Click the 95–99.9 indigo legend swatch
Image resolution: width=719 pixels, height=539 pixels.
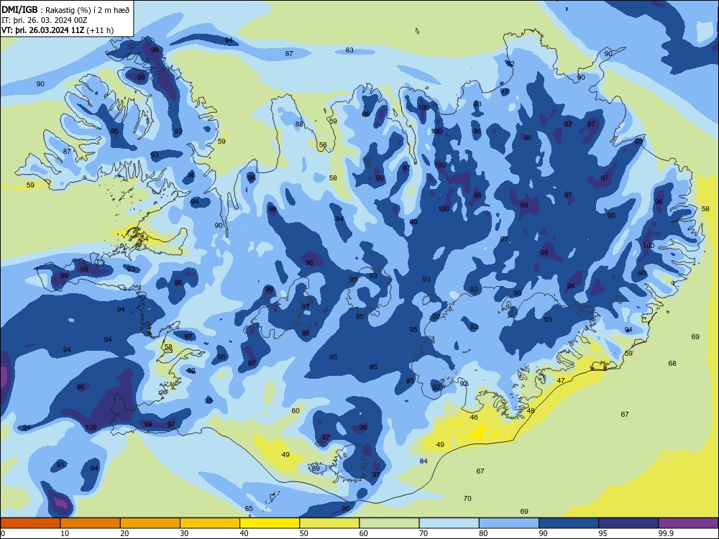pyautogui.click(x=628, y=523)
